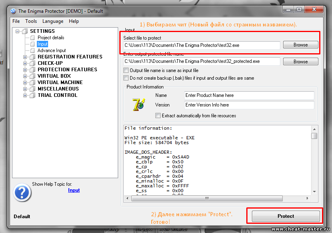Expand the VIRTUAL MACHINE node
The height and width of the screenshot is (233, 332).
point(25,82)
